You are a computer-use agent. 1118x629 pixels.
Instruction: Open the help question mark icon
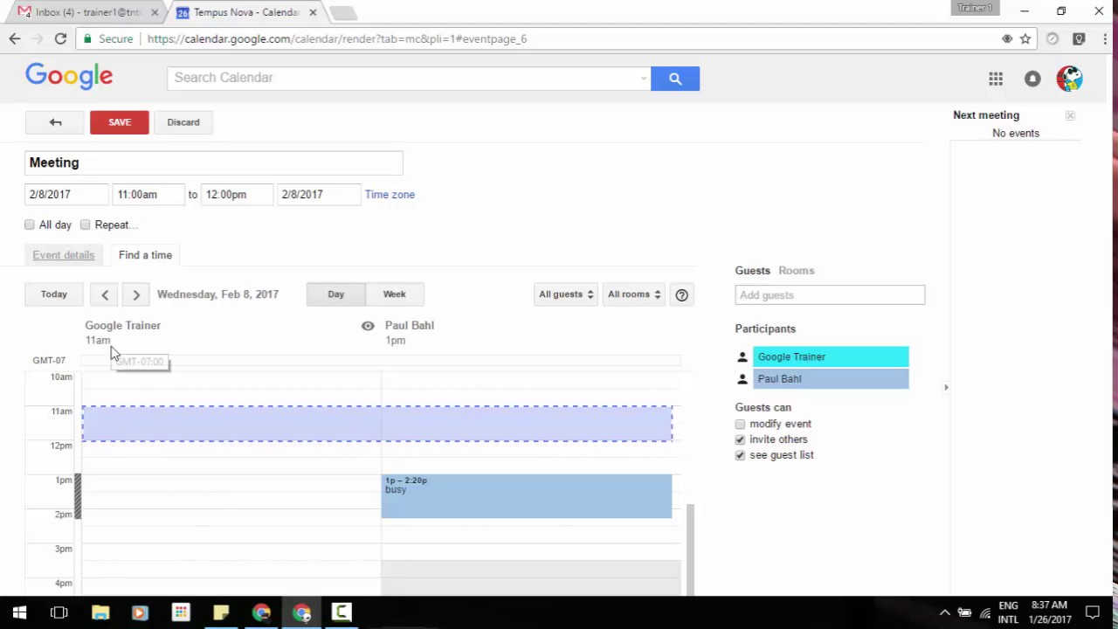point(681,294)
